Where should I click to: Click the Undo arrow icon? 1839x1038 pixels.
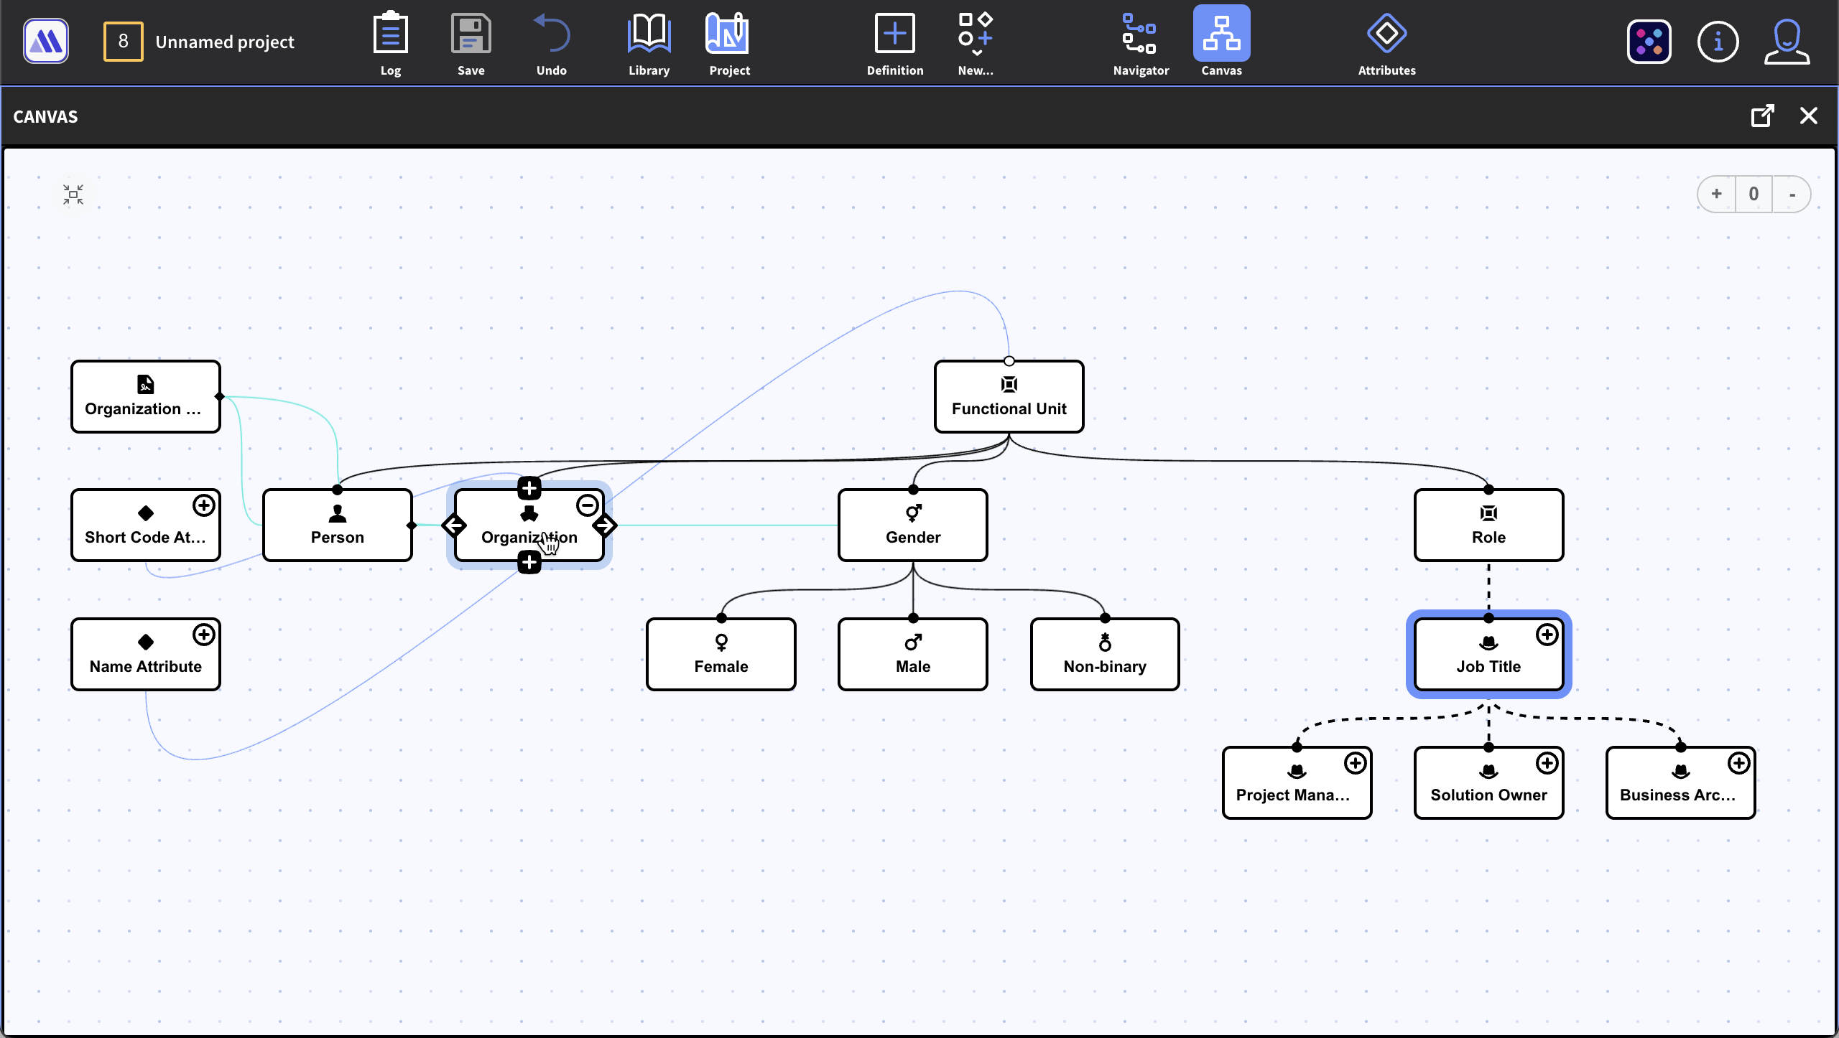551,34
